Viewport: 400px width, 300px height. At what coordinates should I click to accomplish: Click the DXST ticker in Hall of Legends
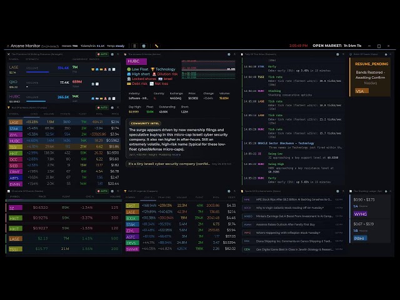tap(132, 206)
